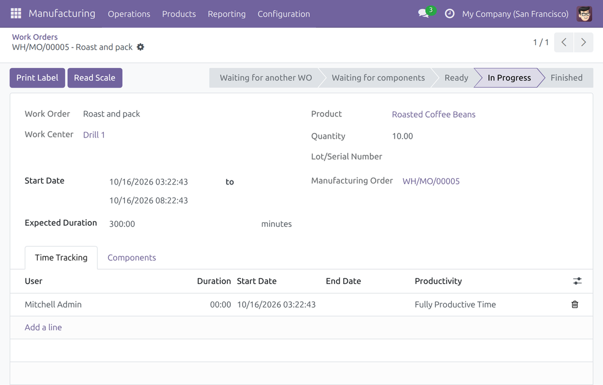
Task: Open column options adjust icon
Action: (x=577, y=281)
